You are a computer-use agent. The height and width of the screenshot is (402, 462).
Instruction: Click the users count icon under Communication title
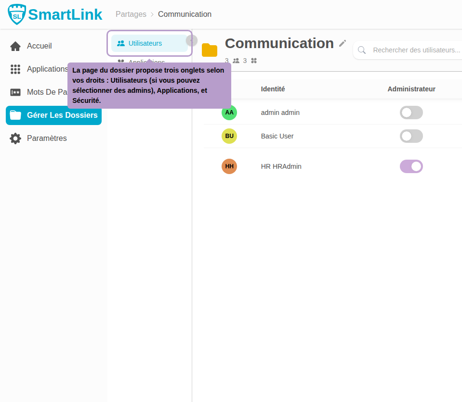click(x=236, y=61)
